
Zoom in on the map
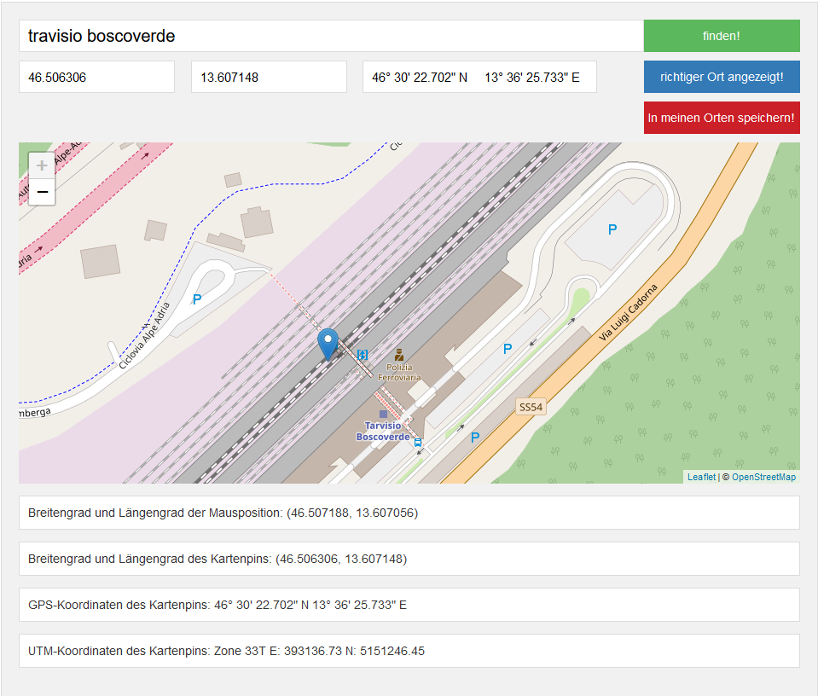click(x=42, y=166)
